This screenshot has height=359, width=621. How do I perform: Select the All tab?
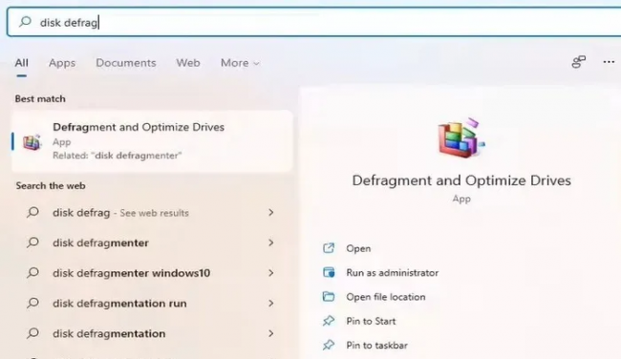[x=21, y=63]
